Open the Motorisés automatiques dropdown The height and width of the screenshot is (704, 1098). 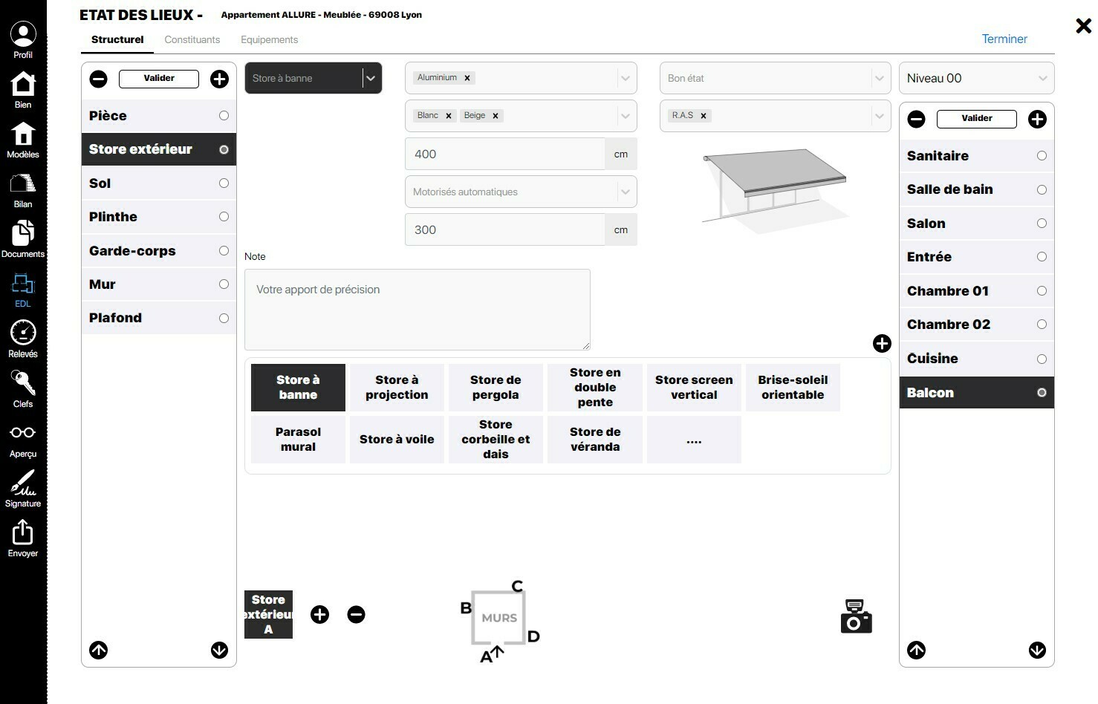521,192
